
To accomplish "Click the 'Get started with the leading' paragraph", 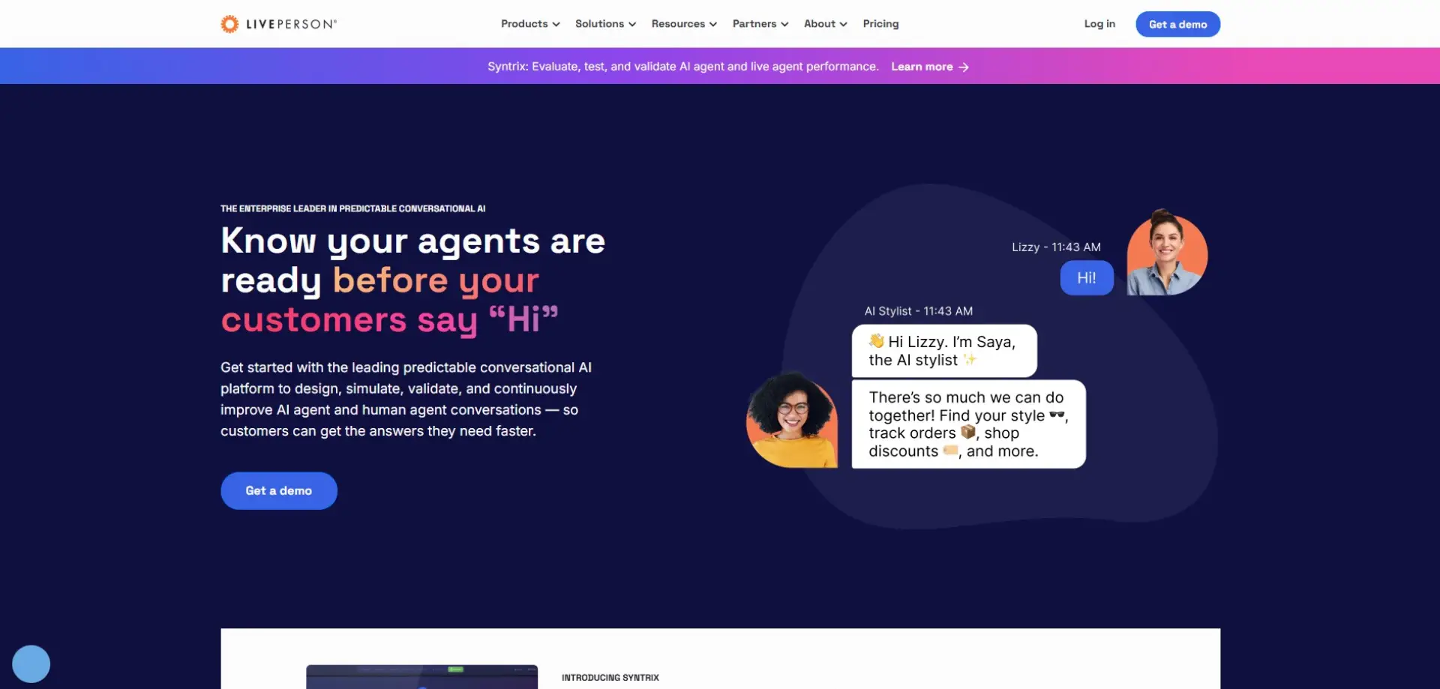I will 406,399.
